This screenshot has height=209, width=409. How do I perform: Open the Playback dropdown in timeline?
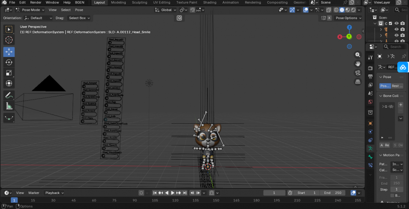[x=54, y=193]
